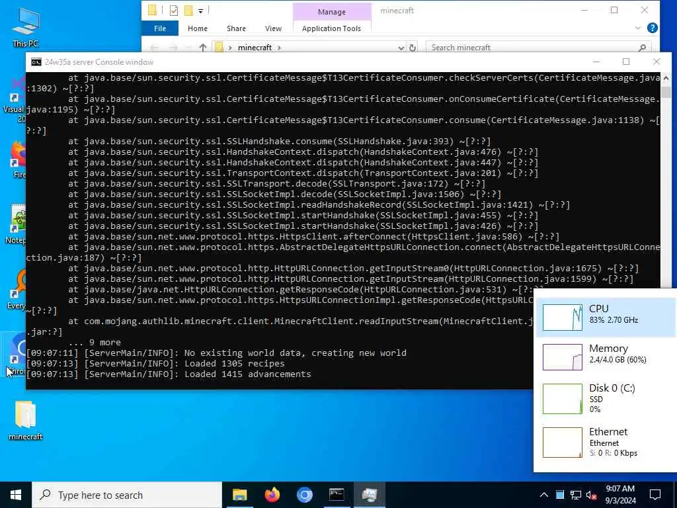Screen dimensions: 677x508
Task: Click the muted volume tray icon
Action: pyautogui.click(x=592, y=495)
